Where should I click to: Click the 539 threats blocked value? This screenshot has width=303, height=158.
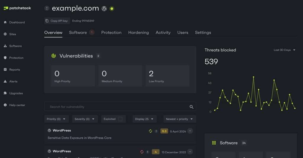211,62
